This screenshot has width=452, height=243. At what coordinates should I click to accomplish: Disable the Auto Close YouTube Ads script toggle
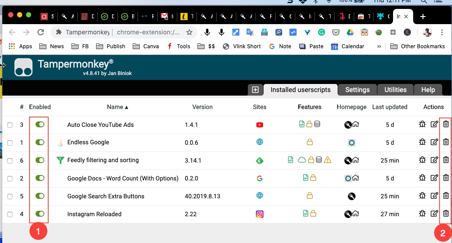40,125
